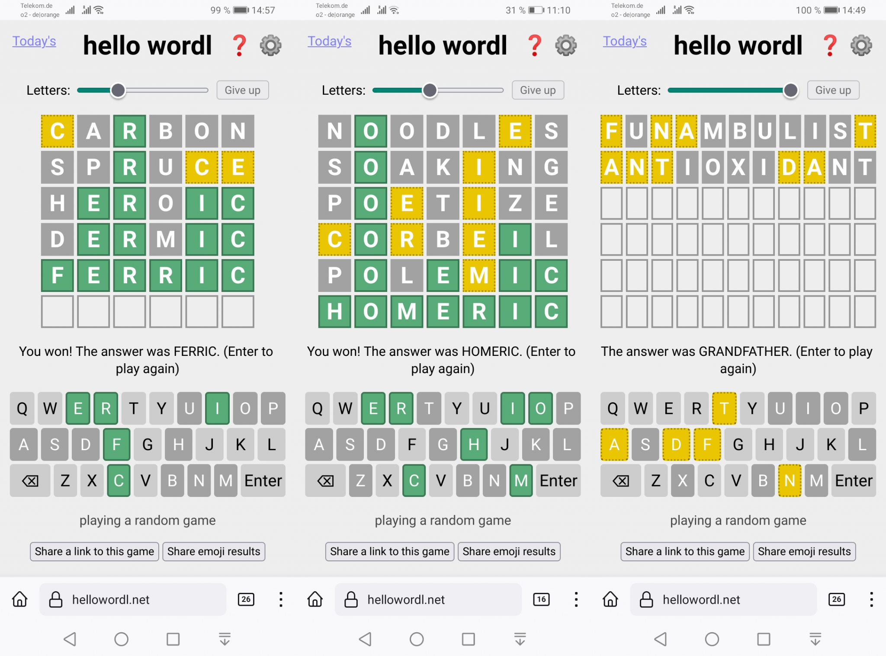Click Today's link in the FERRIC game
The image size is (886, 656).
[x=34, y=41]
